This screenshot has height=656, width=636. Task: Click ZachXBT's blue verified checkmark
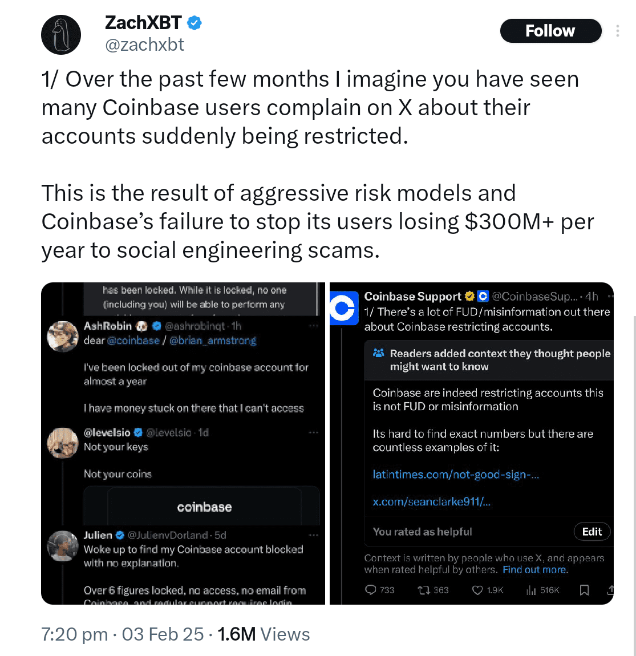[x=194, y=23]
